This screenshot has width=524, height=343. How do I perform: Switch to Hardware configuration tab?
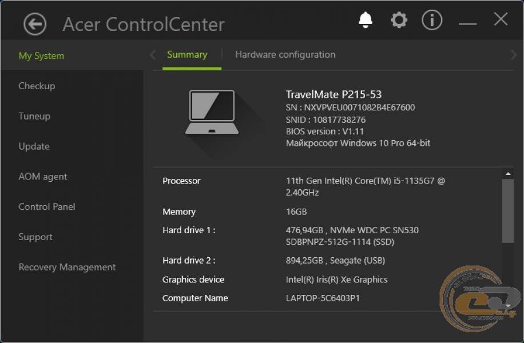[285, 54]
